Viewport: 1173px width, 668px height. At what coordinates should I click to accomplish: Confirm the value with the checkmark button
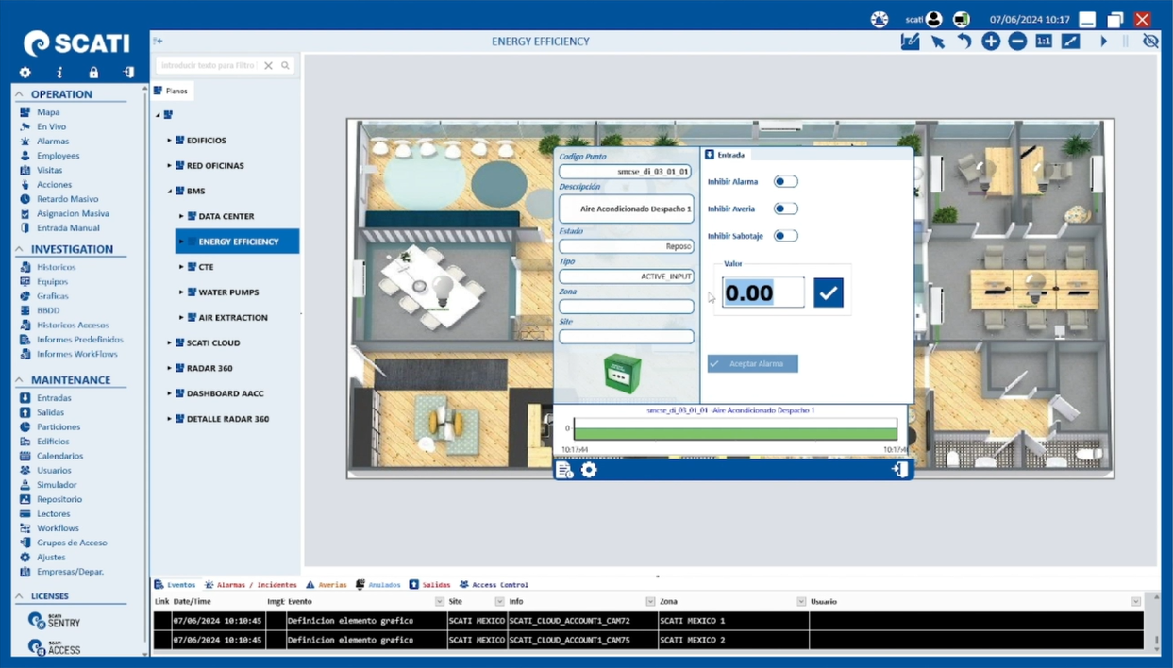tap(829, 293)
